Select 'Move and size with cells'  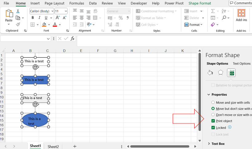click(213, 103)
